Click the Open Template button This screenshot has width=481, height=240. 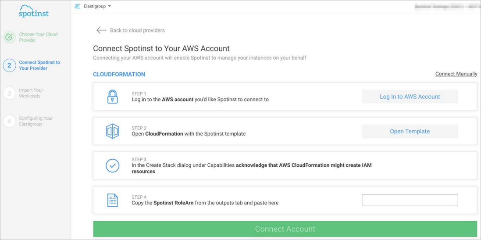tap(410, 131)
